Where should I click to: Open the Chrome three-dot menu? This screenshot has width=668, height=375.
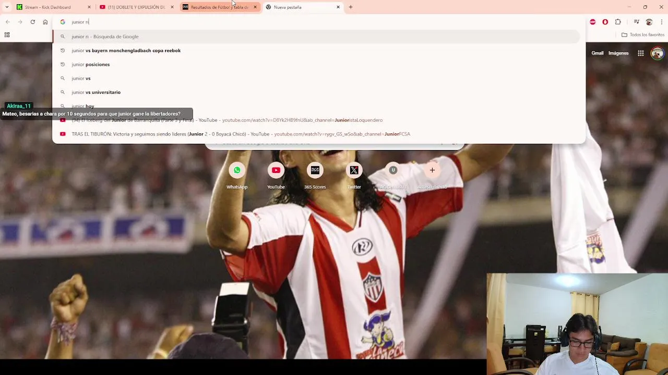pyautogui.click(x=662, y=22)
